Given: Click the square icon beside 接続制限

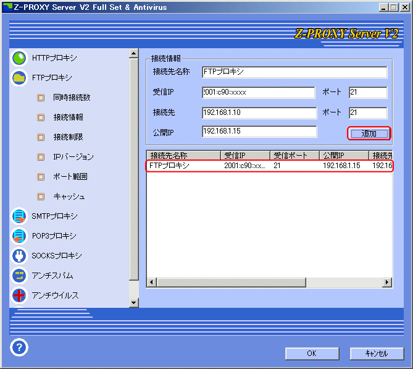Looking at the screenshot, I should [41, 137].
